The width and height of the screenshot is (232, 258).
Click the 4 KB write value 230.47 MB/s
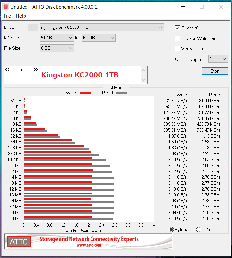point(175,118)
